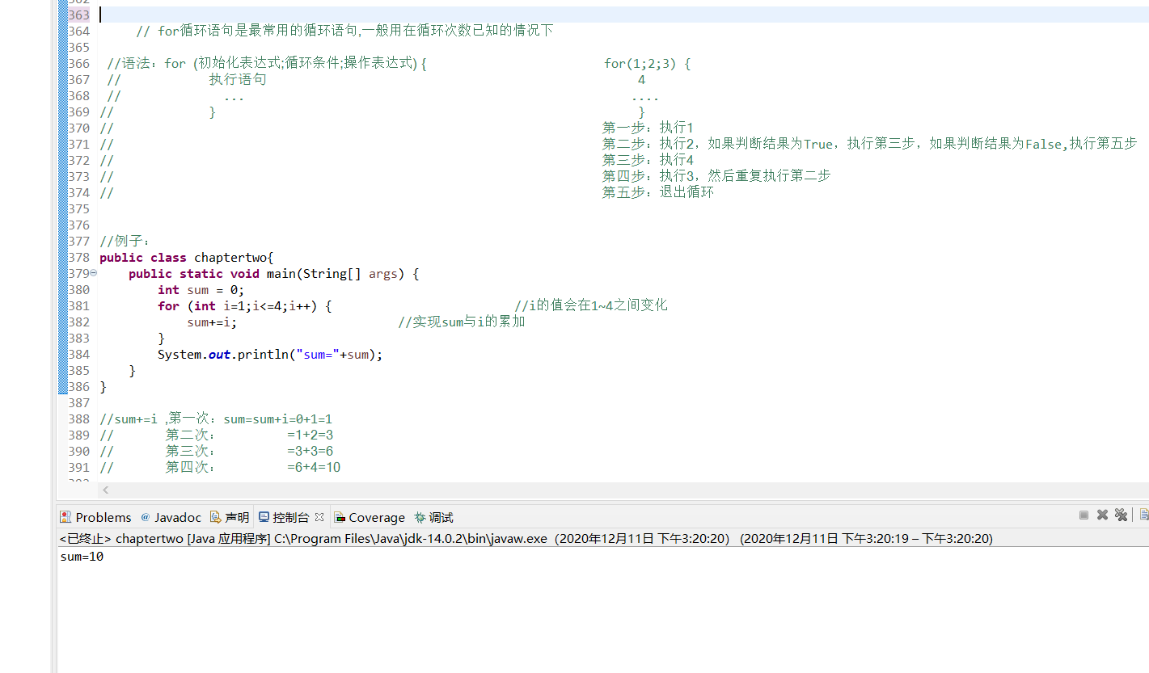Click the //例子: comment line
This screenshot has height=673, width=1149.
coord(125,242)
